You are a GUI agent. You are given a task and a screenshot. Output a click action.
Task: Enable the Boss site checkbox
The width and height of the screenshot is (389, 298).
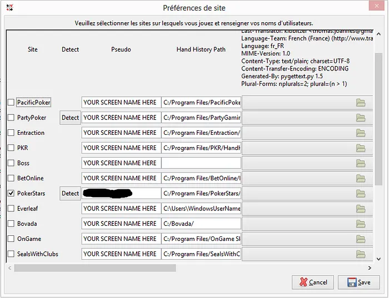(x=11, y=163)
